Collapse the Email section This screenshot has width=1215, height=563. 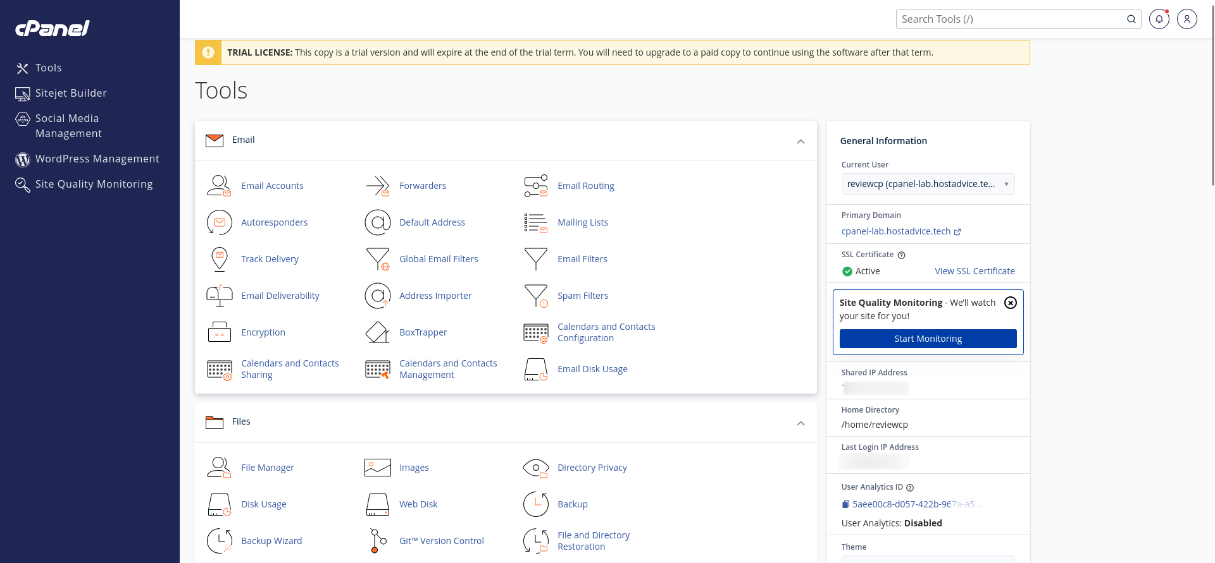pos(801,142)
